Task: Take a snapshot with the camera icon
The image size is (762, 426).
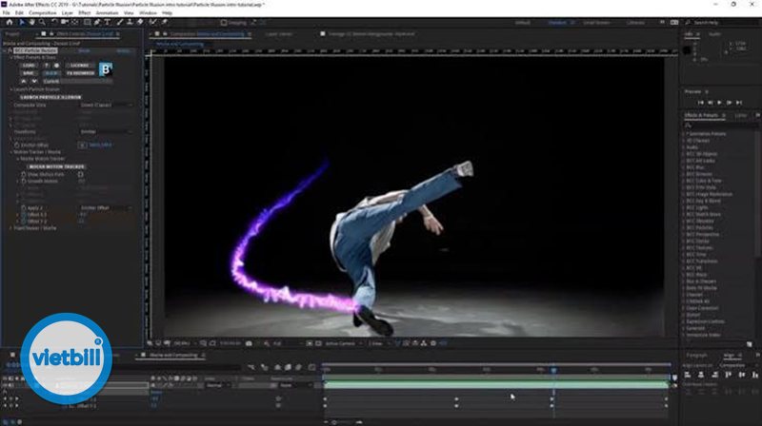Action: 249,343
